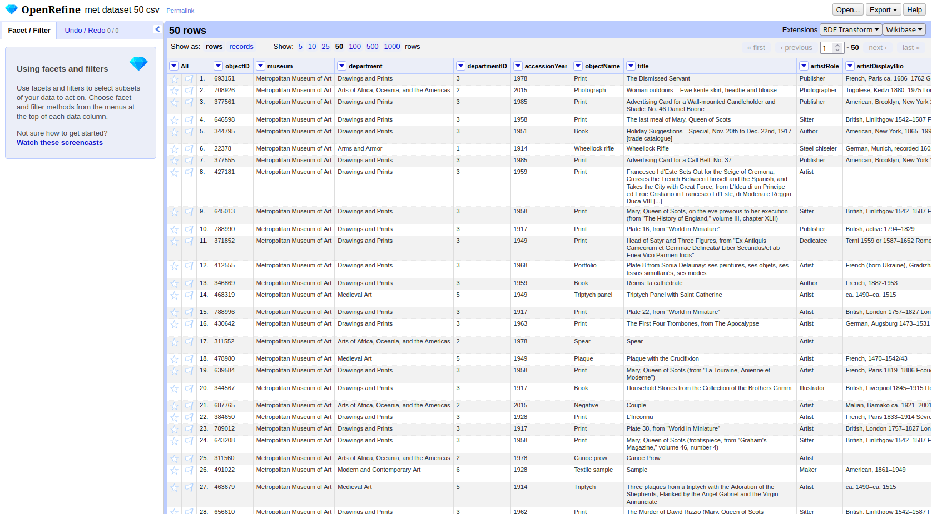Collapse the left facet panel arrow
932x514 pixels.
pos(157,29)
